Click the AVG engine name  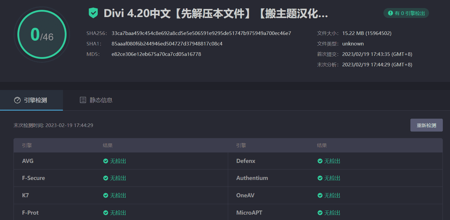click(x=28, y=161)
